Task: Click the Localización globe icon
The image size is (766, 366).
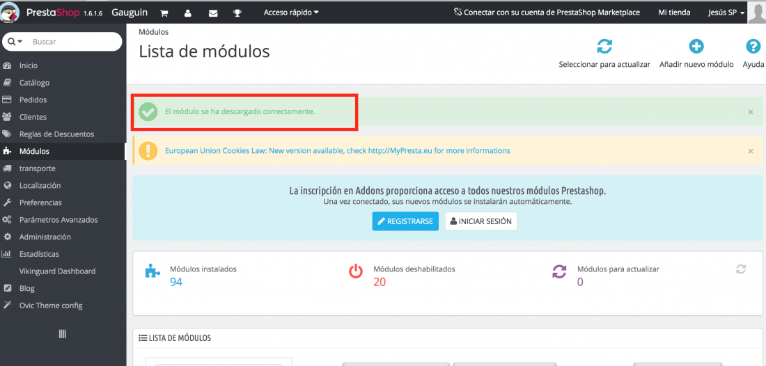Action: tap(7, 186)
